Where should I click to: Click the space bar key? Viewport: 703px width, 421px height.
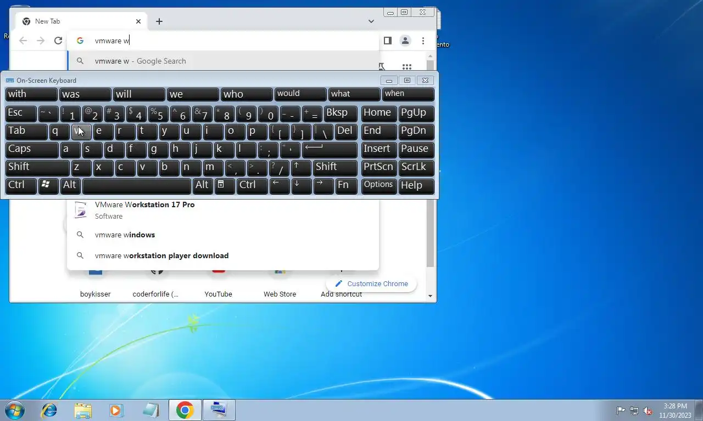[x=137, y=186]
